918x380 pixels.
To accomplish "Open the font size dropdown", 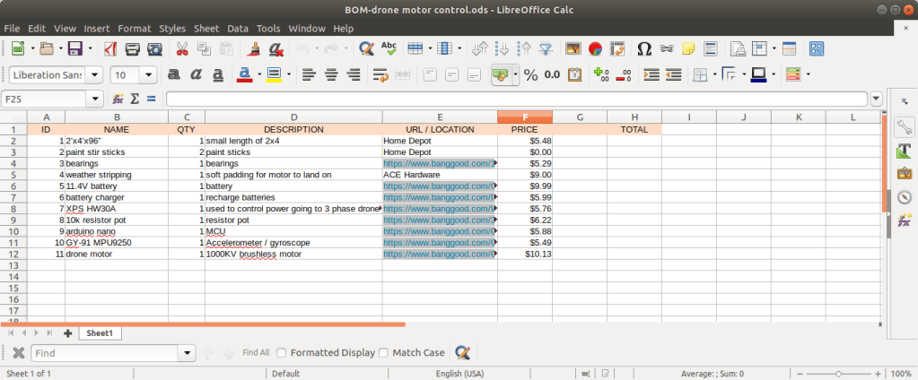I will [148, 75].
